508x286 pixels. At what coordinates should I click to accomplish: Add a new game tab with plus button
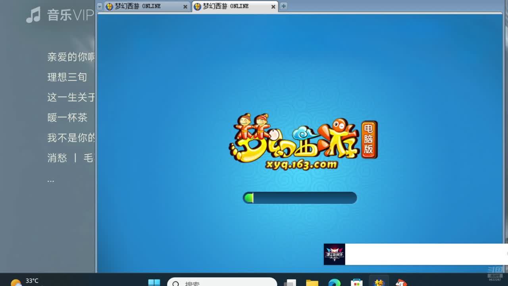283,6
